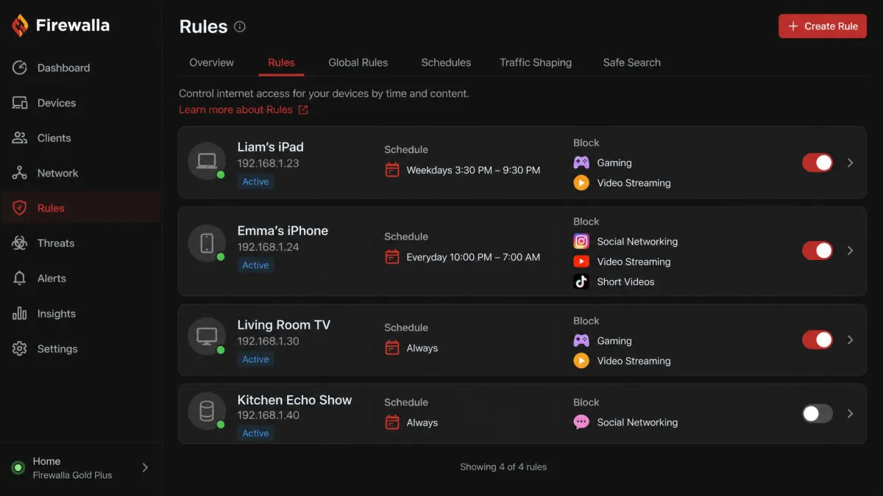
Task: Open Insights from the sidebar
Action: click(x=81, y=314)
